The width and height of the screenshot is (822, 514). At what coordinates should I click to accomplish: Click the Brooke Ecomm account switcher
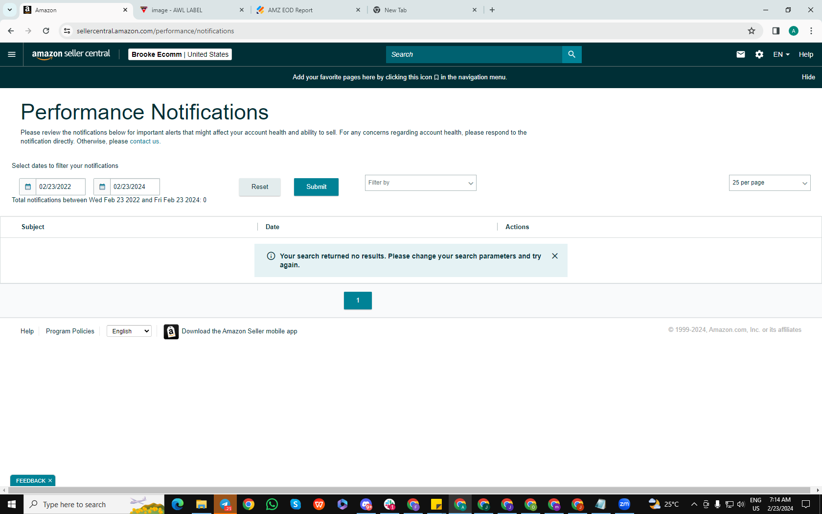[180, 54]
